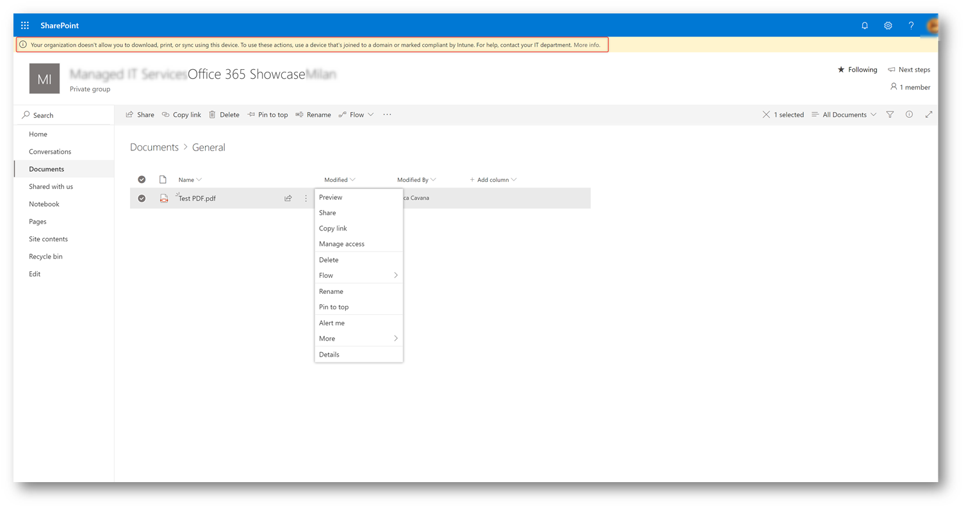Click Copy link in the command bar
Viewport: 975px width, 509px height.
(x=181, y=115)
